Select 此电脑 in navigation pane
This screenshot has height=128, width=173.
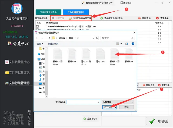(41, 59)
